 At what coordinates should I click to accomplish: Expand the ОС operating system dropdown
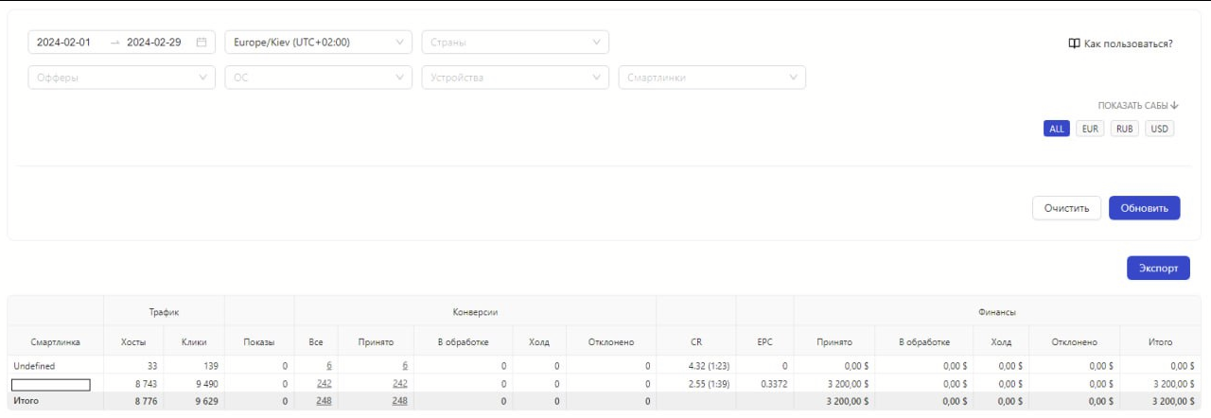pos(318,78)
